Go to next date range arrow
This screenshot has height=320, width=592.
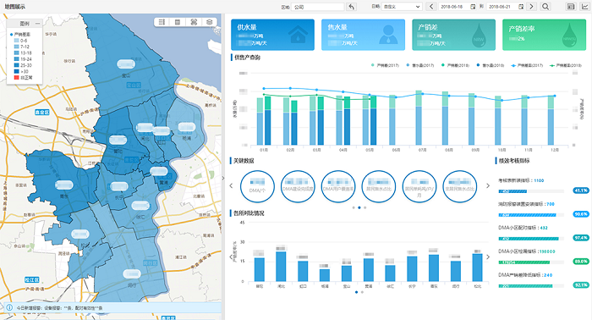(532, 7)
